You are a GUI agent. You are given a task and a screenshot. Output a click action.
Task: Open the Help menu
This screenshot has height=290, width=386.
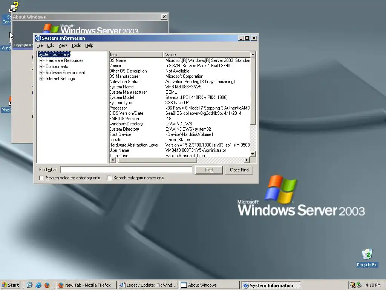click(89, 45)
